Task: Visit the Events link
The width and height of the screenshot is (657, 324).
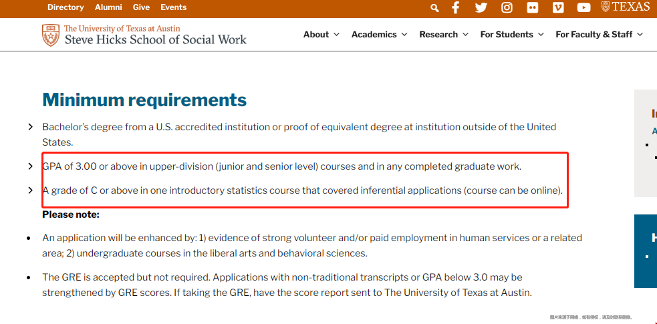Action: pyautogui.click(x=173, y=7)
